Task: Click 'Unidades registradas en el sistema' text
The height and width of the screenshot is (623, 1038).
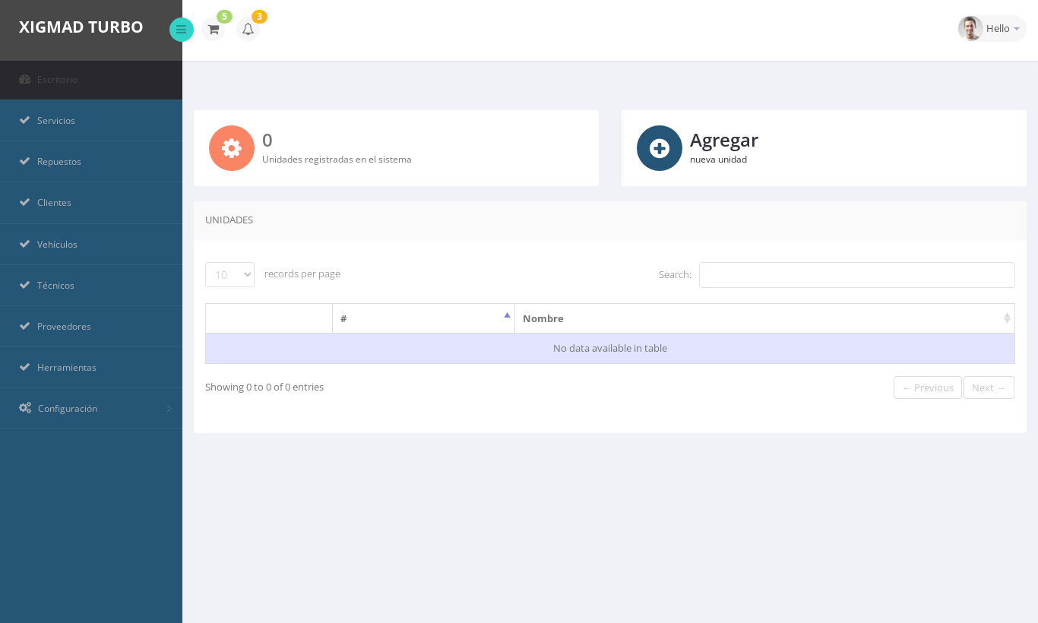Action: [337, 160]
